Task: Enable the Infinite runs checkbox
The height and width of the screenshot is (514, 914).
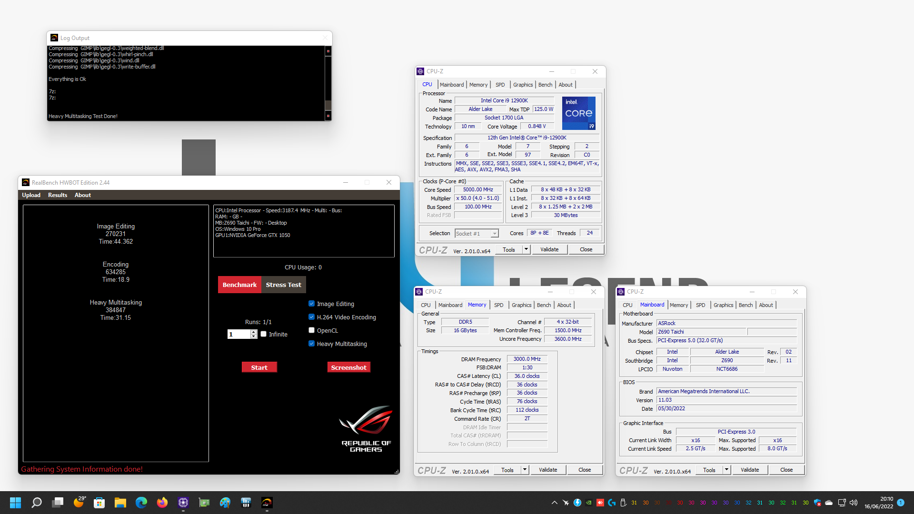Action: pos(263,334)
